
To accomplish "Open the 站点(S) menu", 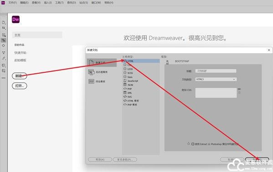I will pyautogui.click(x=83, y=3).
